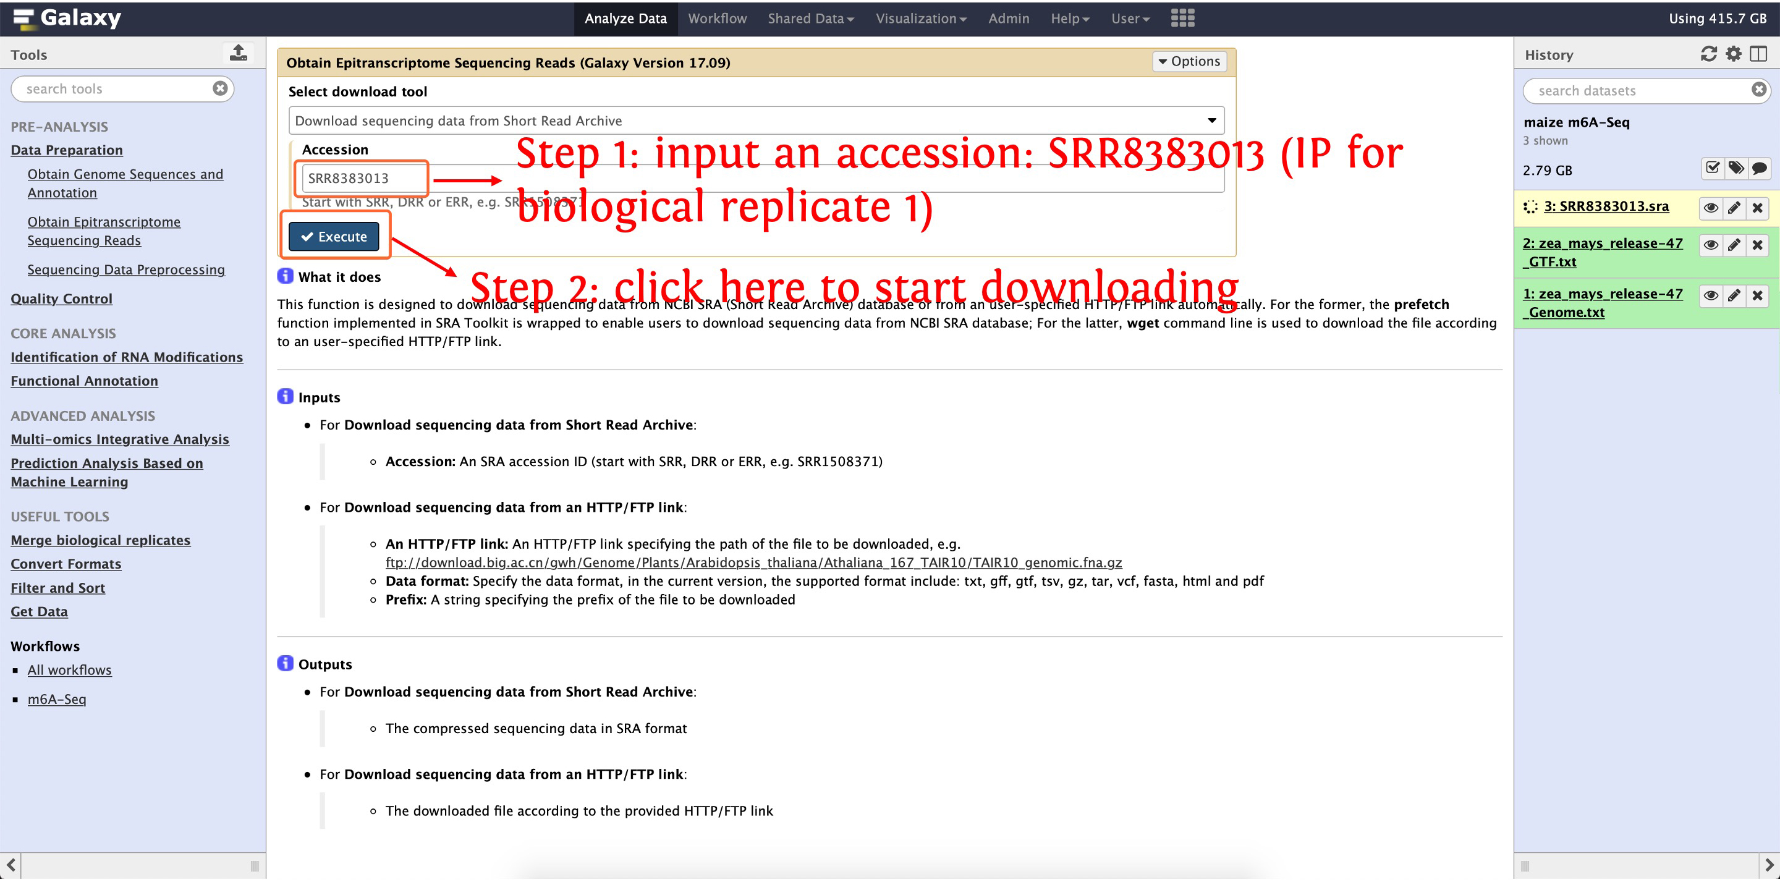Refresh the history using the refresh icon

(x=1708, y=54)
